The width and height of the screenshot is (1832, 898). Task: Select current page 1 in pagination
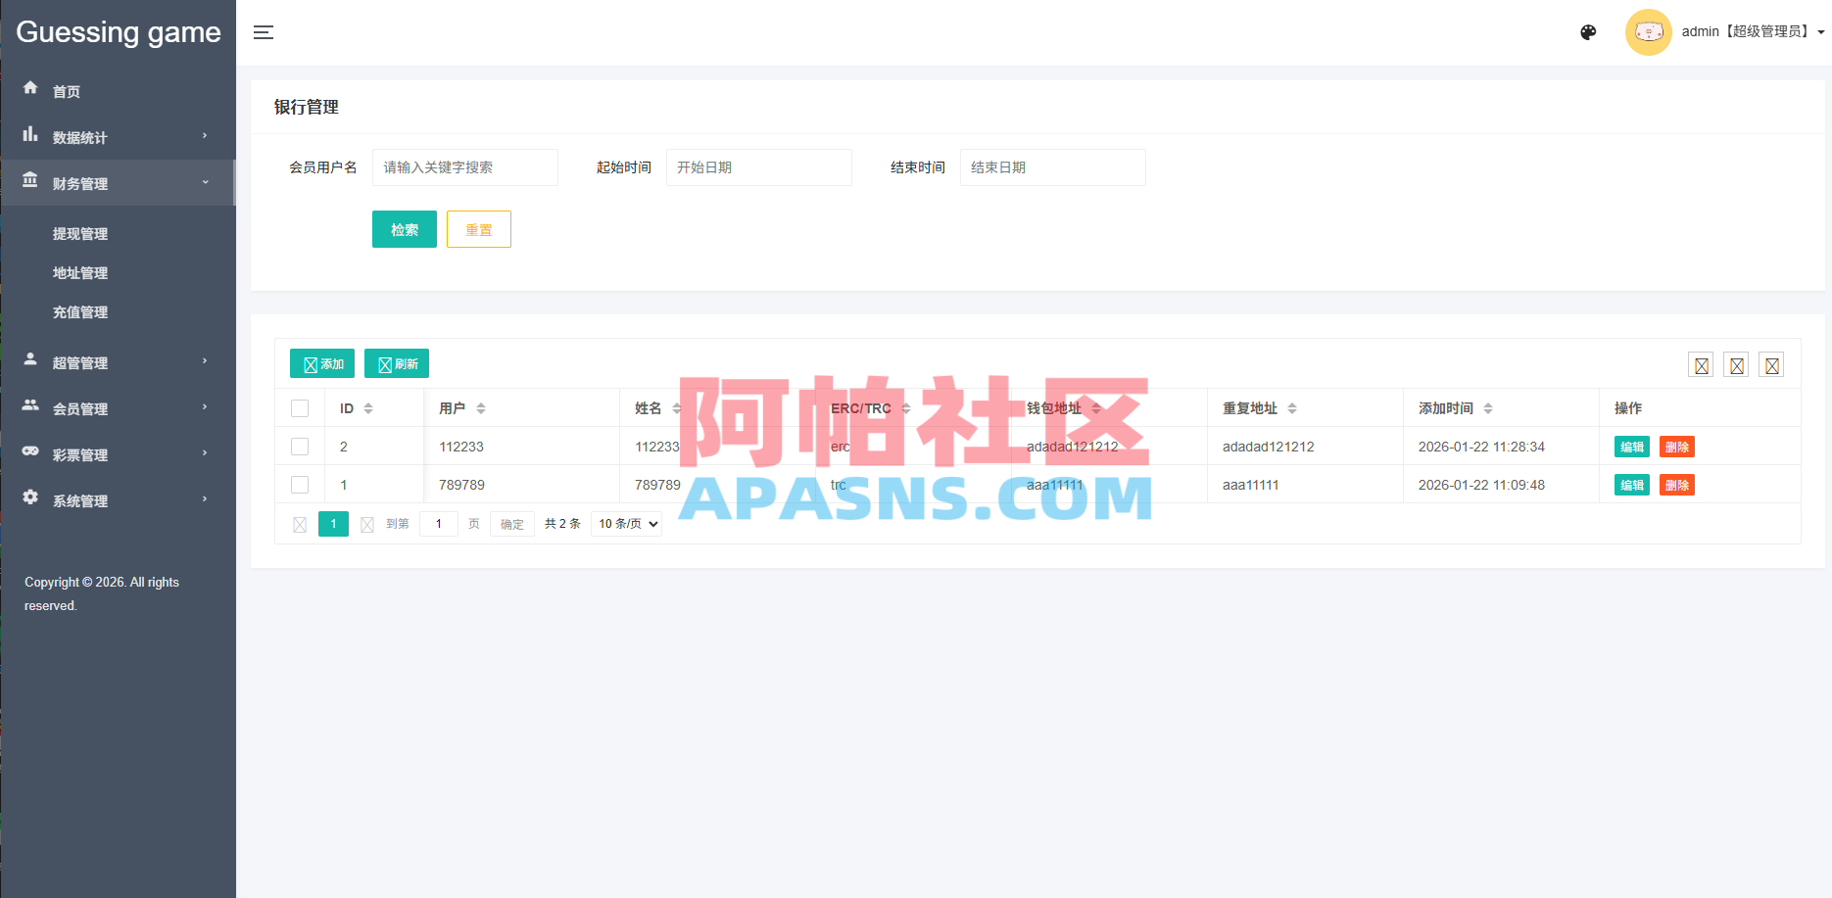coord(333,524)
